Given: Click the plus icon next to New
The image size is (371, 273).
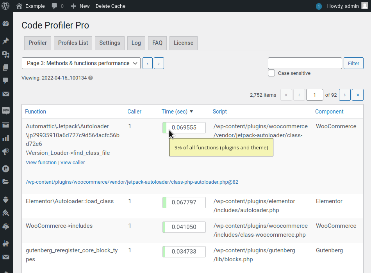Looking at the screenshot, I should tap(73, 6).
